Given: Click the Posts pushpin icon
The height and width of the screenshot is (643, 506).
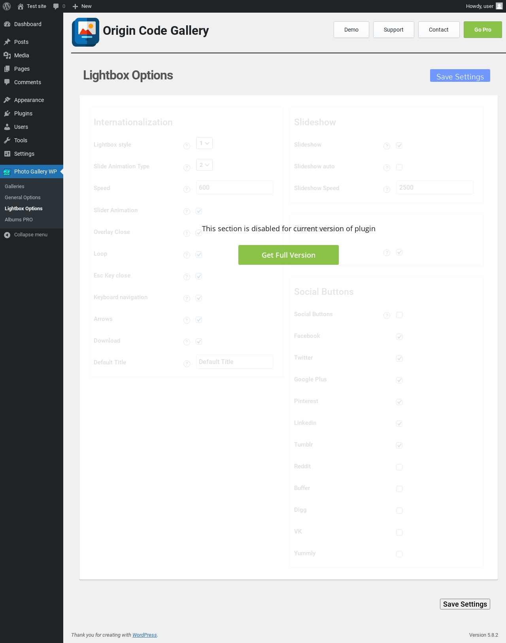Looking at the screenshot, I should click(x=7, y=42).
